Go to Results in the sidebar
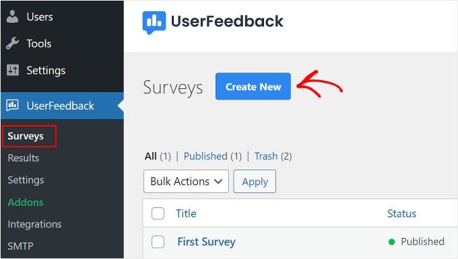Screen dimensions: 458x259 click(x=24, y=158)
